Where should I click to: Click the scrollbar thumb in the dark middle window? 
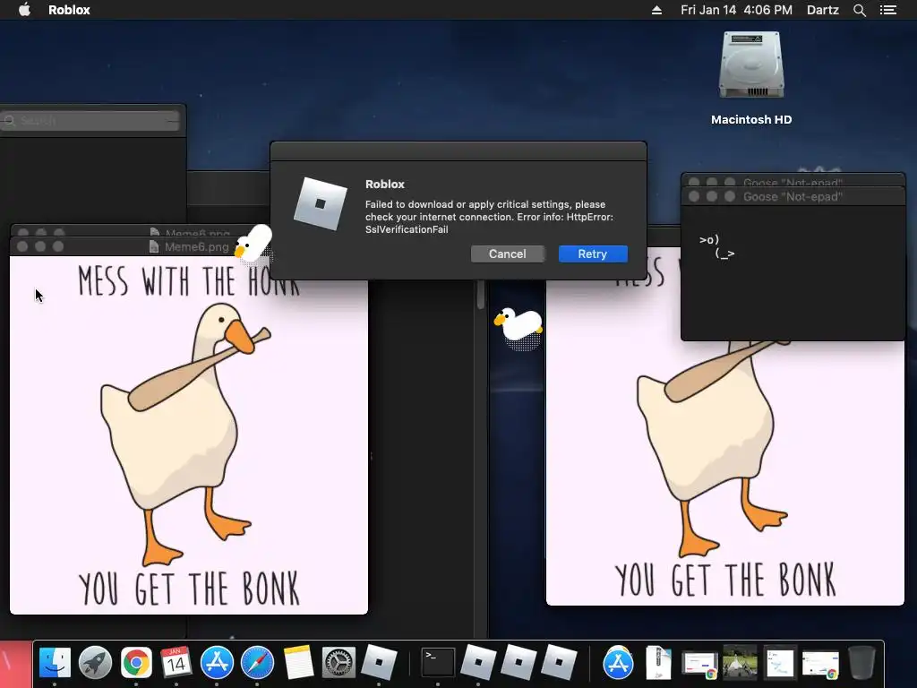click(x=481, y=294)
